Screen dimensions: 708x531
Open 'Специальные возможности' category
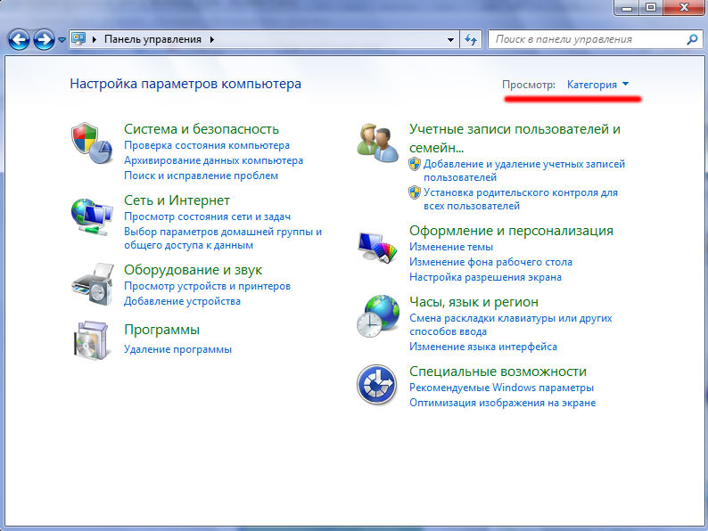pyautogui.click(x=498, y=372)
